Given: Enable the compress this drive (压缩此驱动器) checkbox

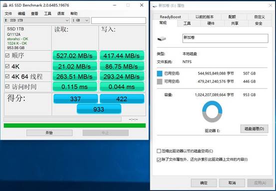Looking at the screenshot, I should [159, 151].
